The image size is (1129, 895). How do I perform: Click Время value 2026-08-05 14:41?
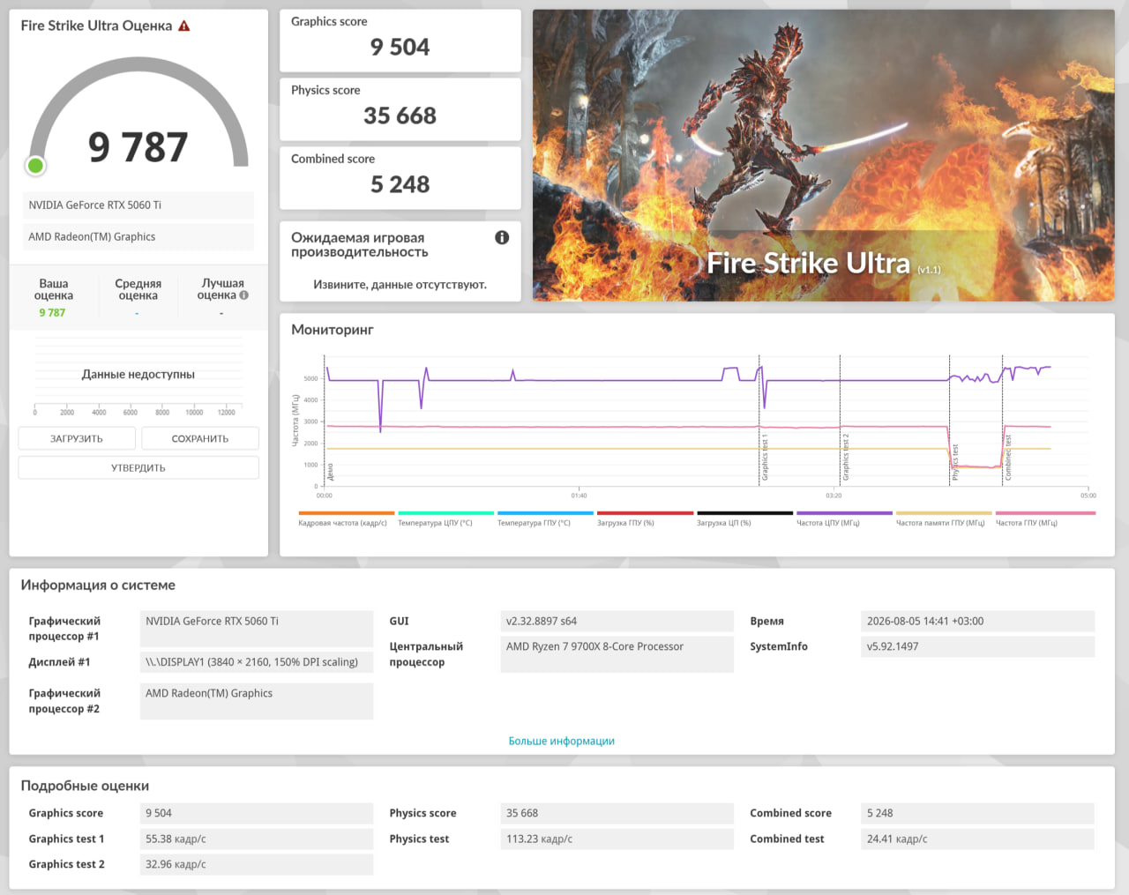click(x=977, y=621)
